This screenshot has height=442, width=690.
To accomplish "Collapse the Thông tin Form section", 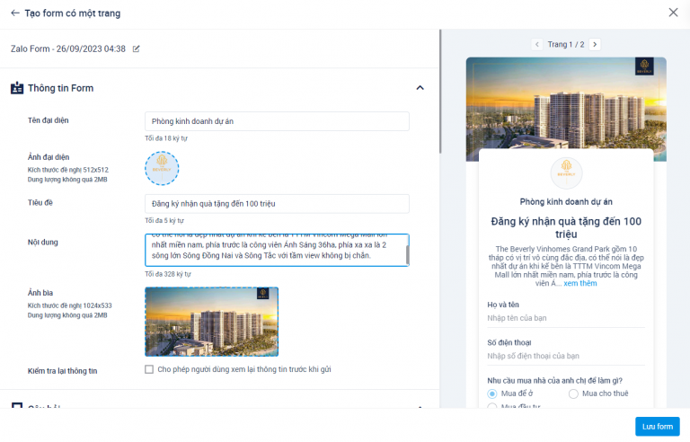I will click(420, 88).
